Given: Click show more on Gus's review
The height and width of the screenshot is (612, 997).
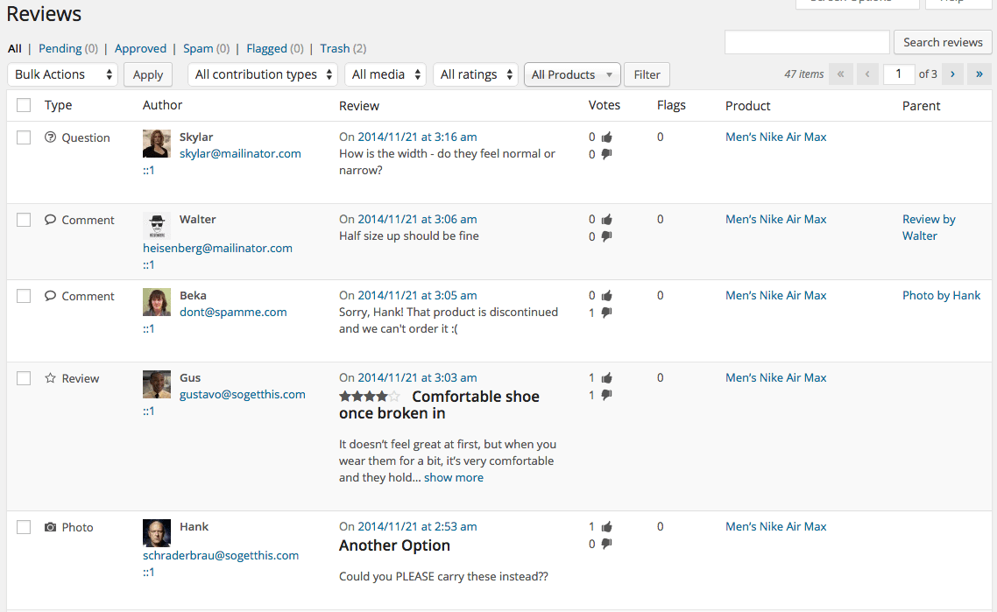Looking at the screenshot, I should point(454,477).
